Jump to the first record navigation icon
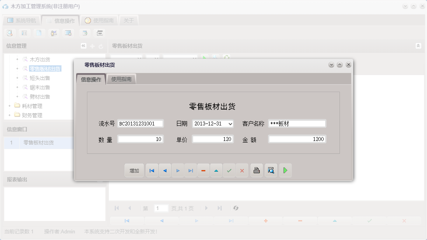Screen dimensions: 427x240 (x=152, y=170)
